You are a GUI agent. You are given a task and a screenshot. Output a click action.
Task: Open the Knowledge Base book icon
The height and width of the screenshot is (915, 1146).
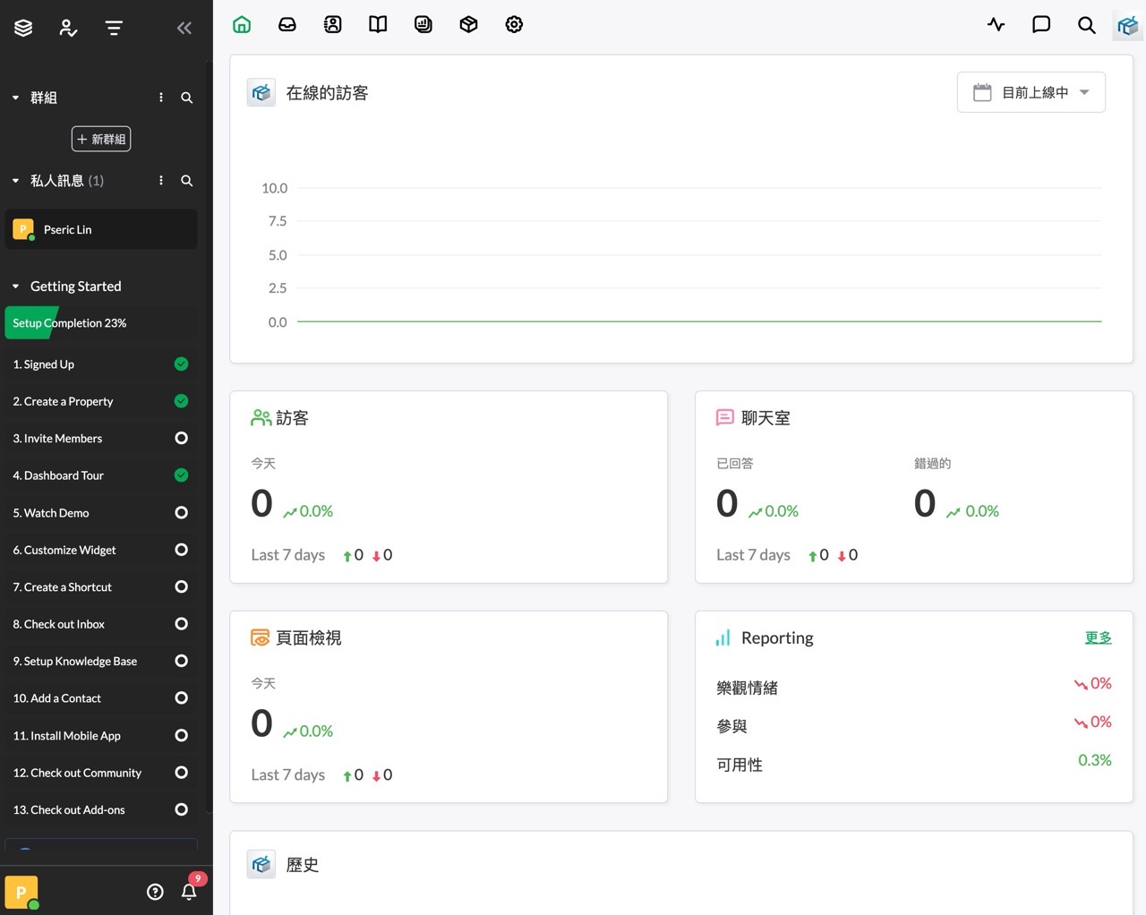378,25
